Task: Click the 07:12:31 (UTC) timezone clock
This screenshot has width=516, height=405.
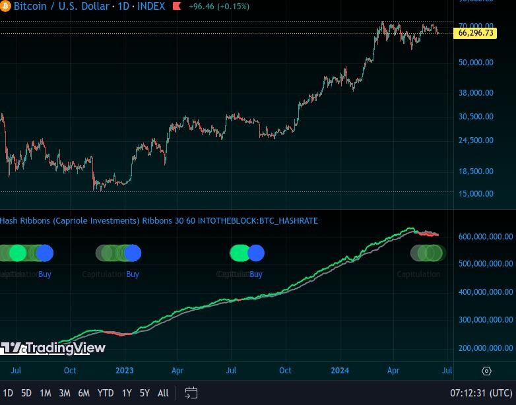Action: point(481,393)
